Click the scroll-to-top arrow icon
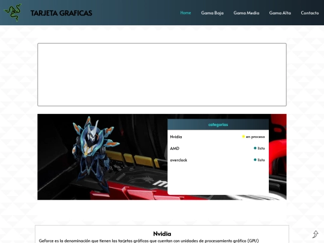This screenshot has width=324, height=243. [316, 234]
